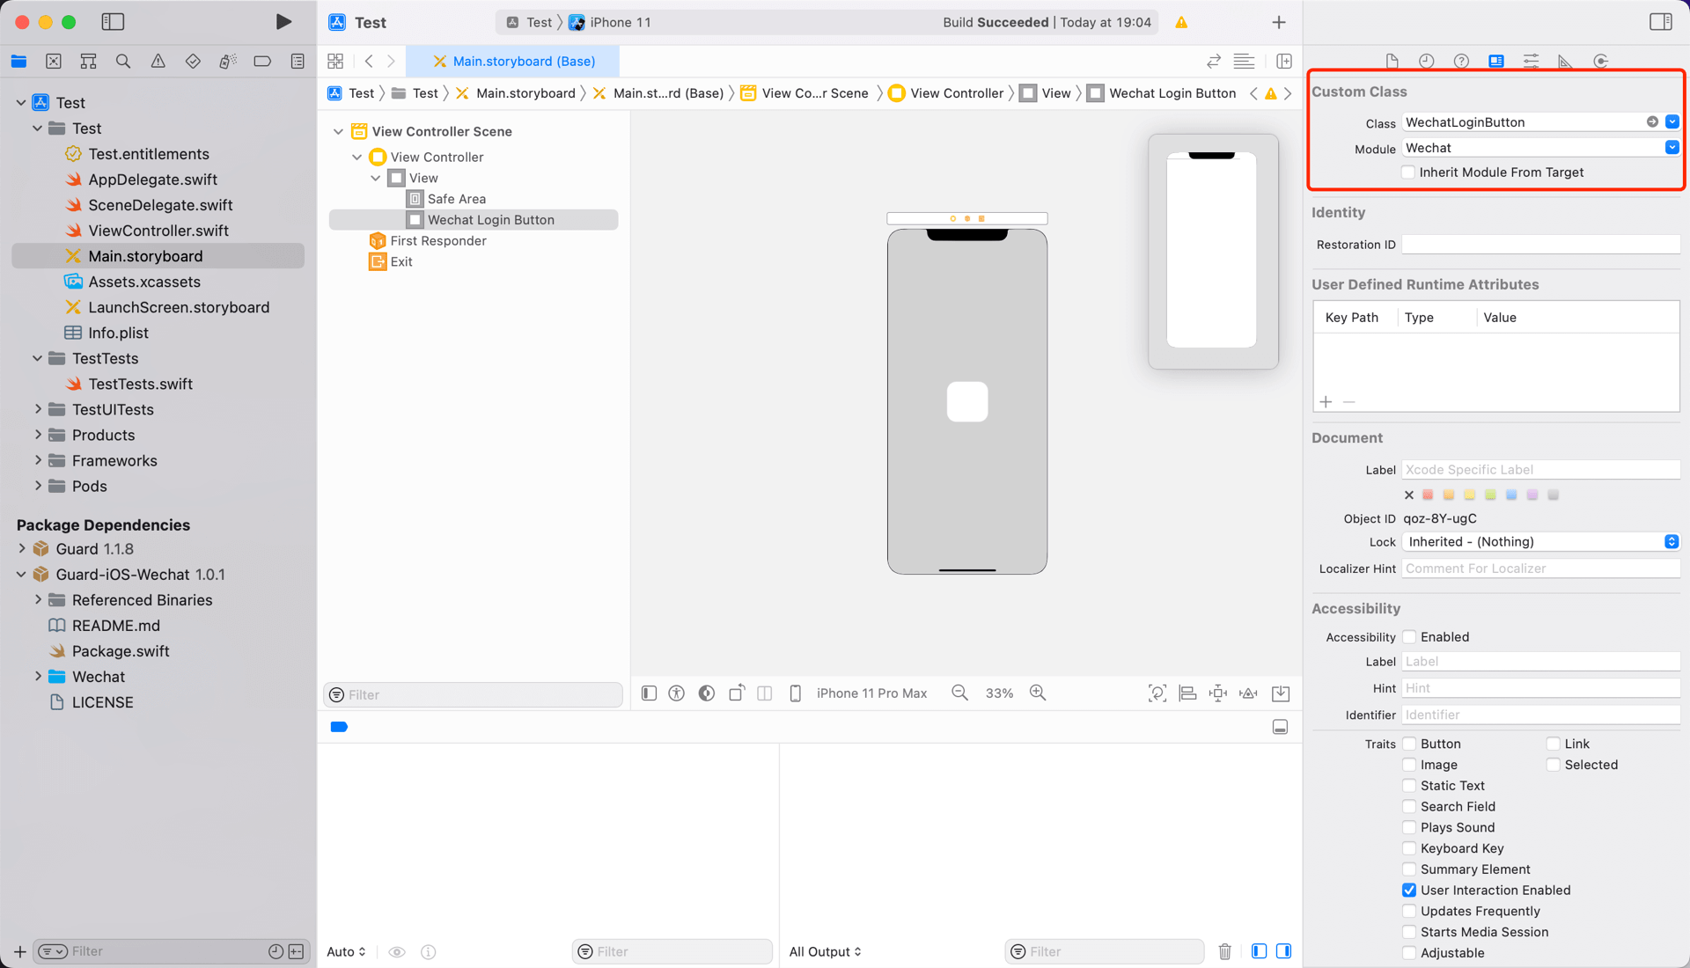Uncheck User Interaction Enabled trait
This screenshot has height=968, width=1690.
pos(1409,891)
